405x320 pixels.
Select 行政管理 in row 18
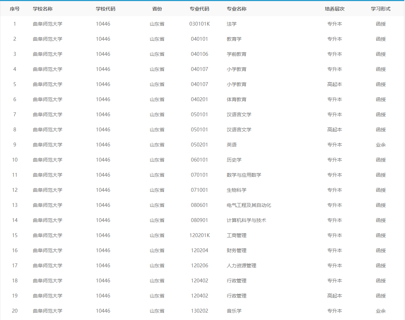coord(237,281)
